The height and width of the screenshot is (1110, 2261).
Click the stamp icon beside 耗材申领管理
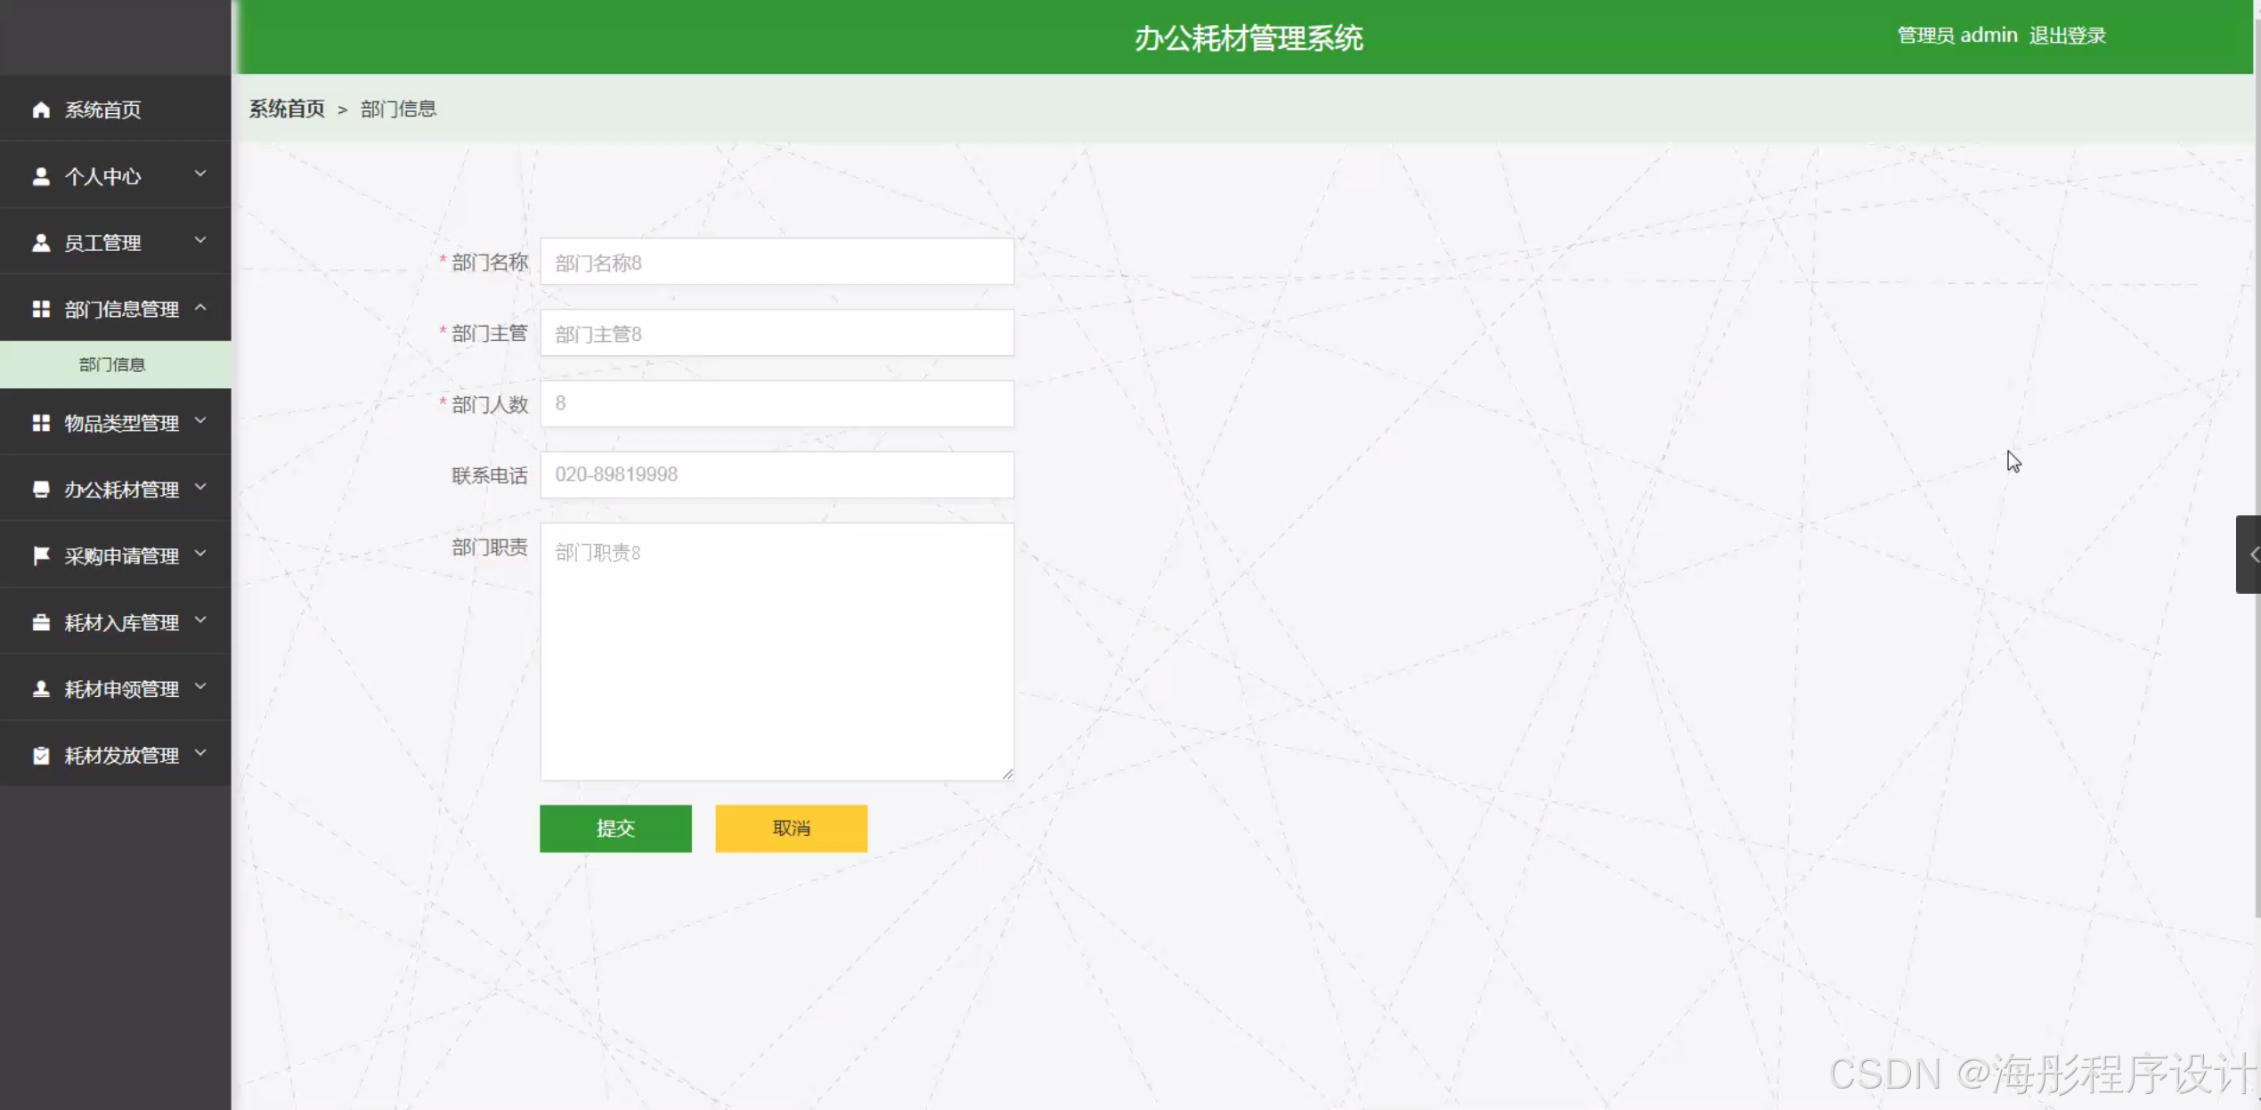[x=41, y=689]
